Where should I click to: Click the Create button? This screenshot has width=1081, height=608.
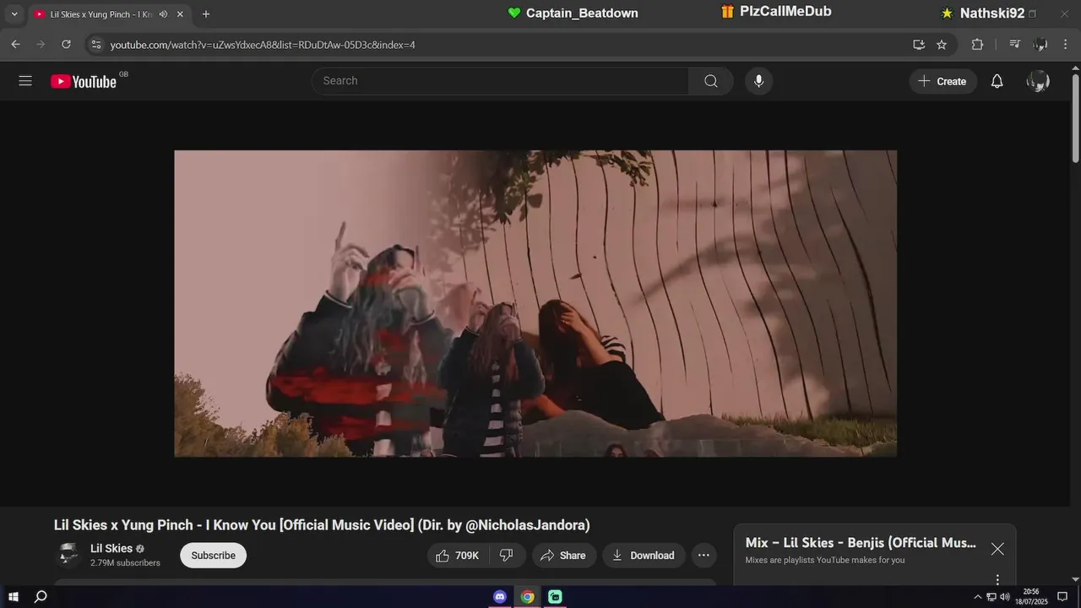tap(943, 81)
